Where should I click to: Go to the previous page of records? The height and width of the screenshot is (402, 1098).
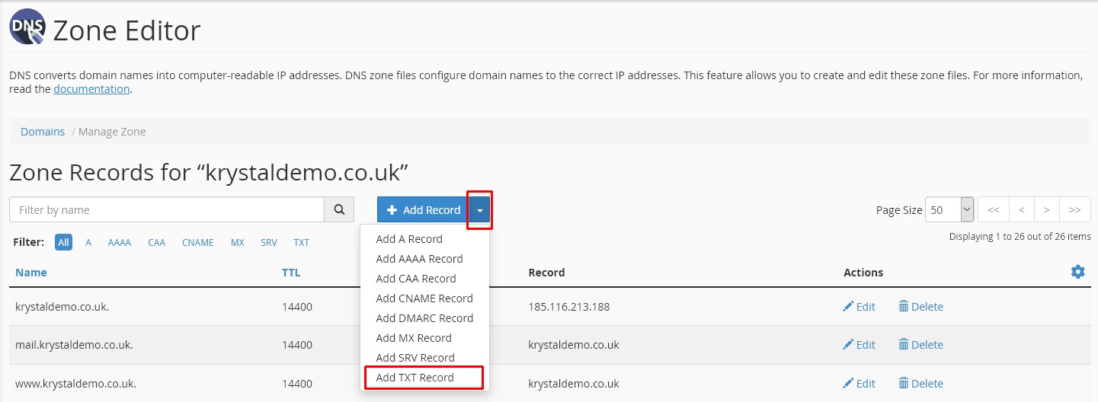click(x=1021, y=210)
